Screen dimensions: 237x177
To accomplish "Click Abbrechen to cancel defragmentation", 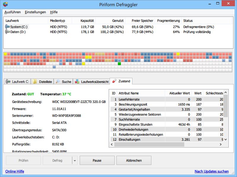I will point(134,160).
